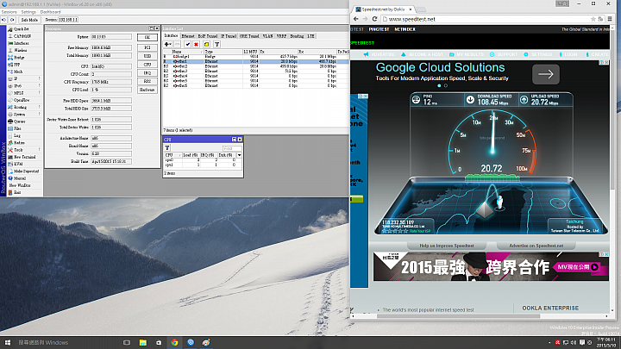Select the second ad carousel dot
Image resolution: width=621 pixels, height=349 pixels.
446,85
